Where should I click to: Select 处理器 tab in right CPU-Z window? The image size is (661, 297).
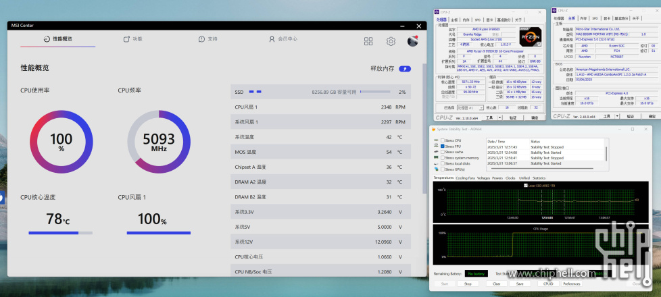[559, 18]
